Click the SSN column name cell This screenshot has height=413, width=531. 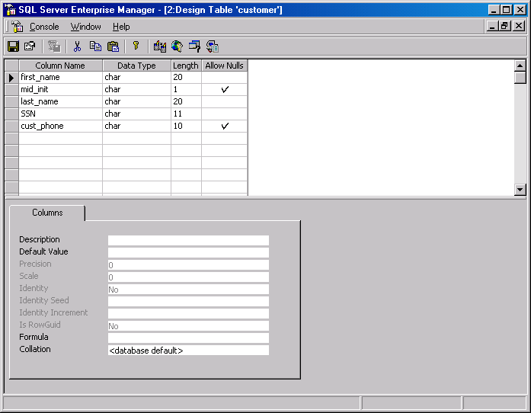[x=61, y=114]
